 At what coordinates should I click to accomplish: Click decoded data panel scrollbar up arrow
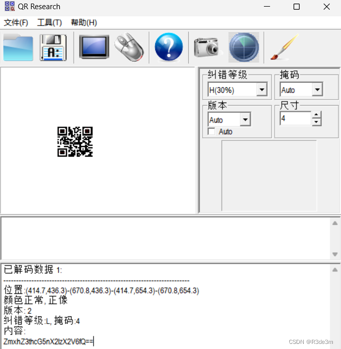335,270
